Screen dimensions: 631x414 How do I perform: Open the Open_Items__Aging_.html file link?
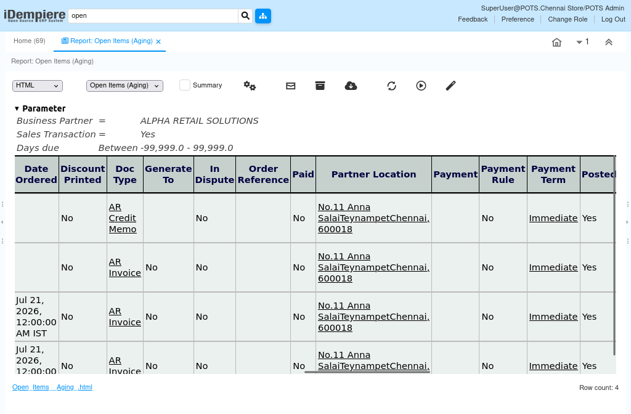tap(52, 387)
